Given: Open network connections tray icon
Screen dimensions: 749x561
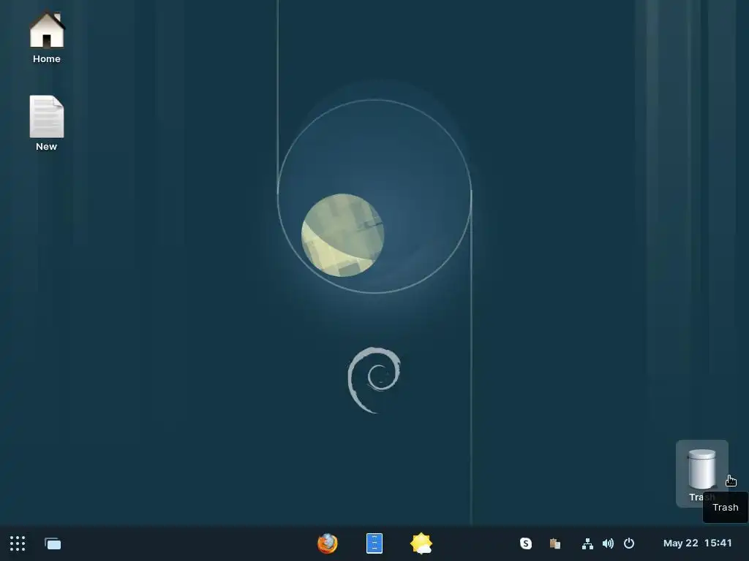Looking at the screenshot, I should tap(587, 543).
